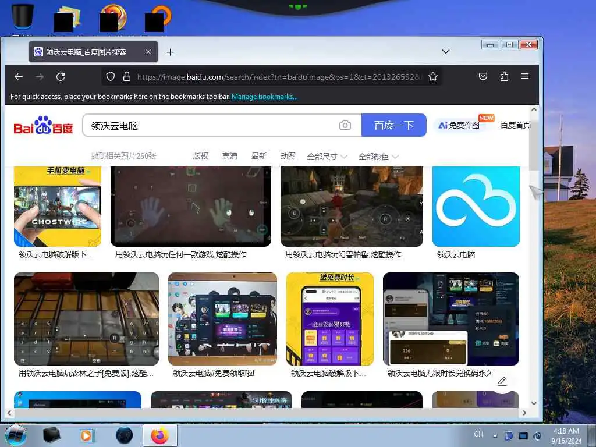The image size is (596, 447).
Task: Click caption 用领沃云电脑玩任何一款游戏,炫酷操作
Action: tap(180, 255)
